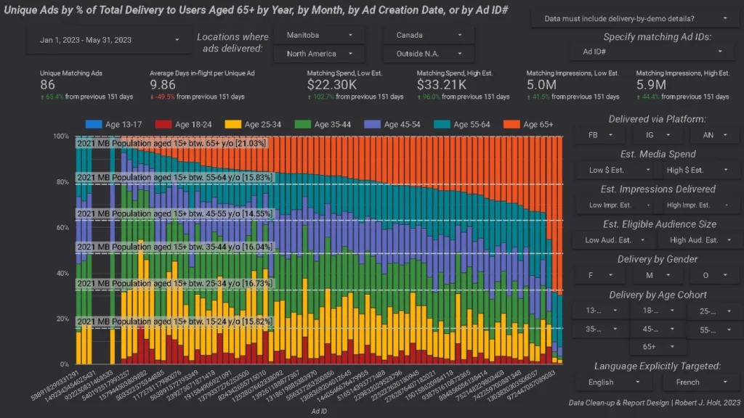
Task: Open the Canada location filter
Action: tap(429, 35)
